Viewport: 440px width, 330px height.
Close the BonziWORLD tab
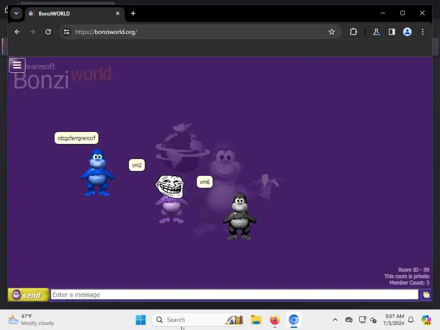click(x=118, y=13)
